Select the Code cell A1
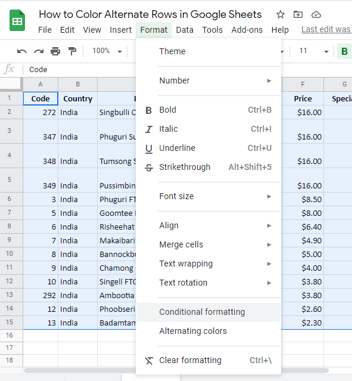The height and width of the screenshot is (381, 352). [x=41, y=98]
